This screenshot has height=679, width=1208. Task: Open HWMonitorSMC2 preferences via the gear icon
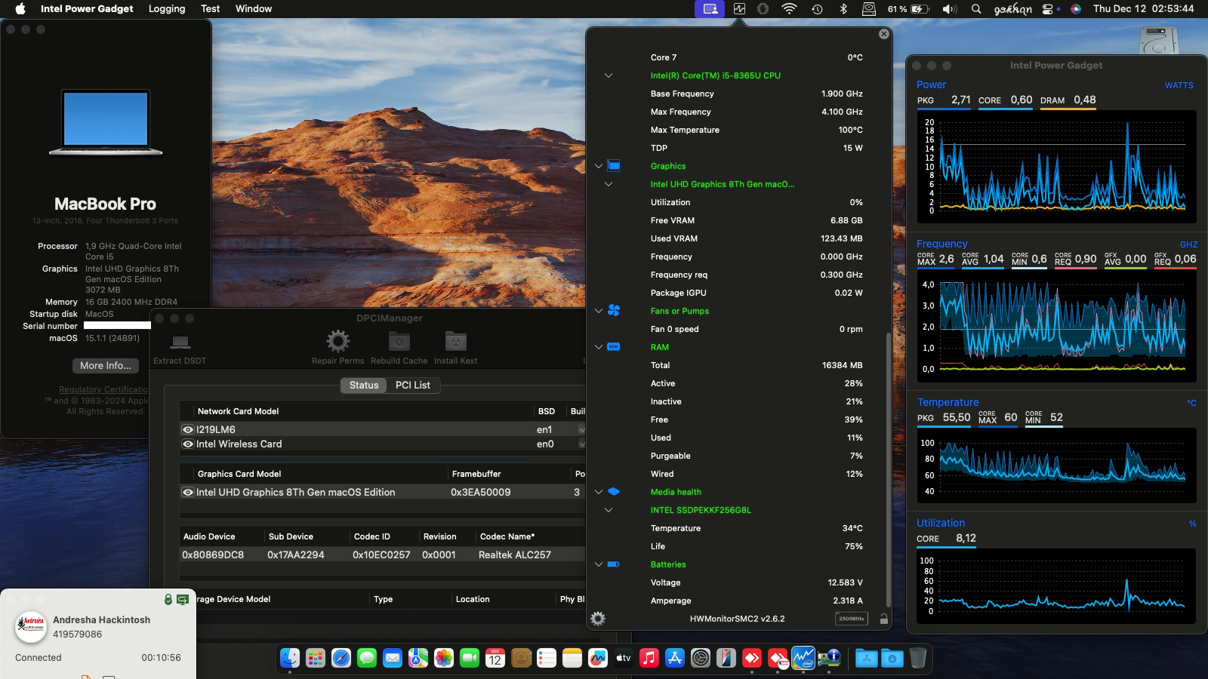599,618
